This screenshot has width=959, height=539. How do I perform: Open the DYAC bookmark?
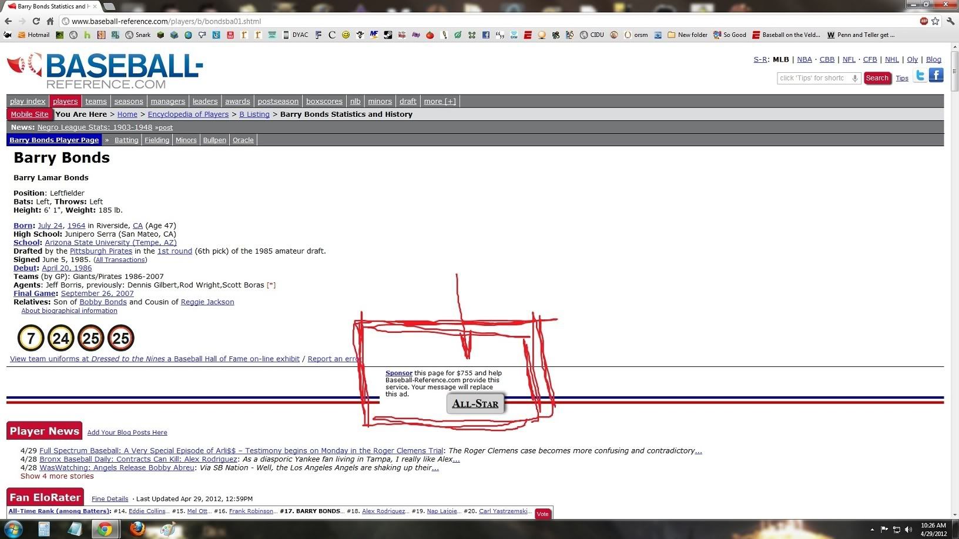tap(296, 35)
